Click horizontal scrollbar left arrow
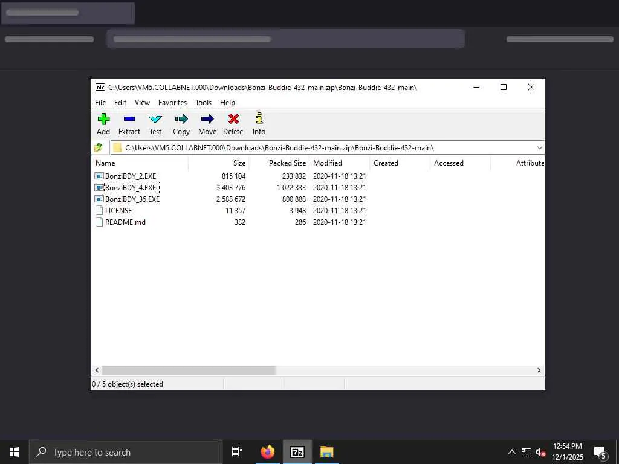The height and width of the screenshot is (464, 619). [97, 370]
